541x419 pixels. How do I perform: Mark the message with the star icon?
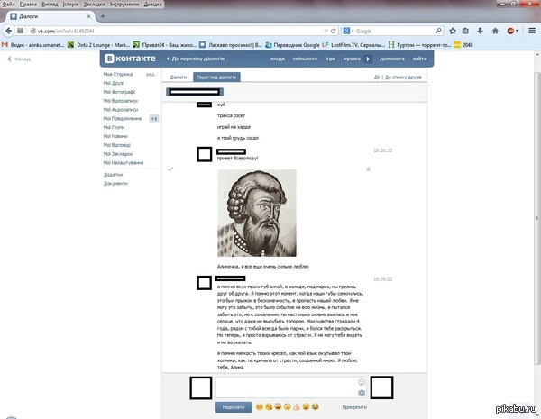tap(368, 169)
